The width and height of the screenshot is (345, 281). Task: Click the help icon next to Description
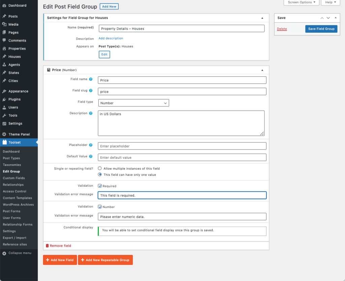point(91,113)
